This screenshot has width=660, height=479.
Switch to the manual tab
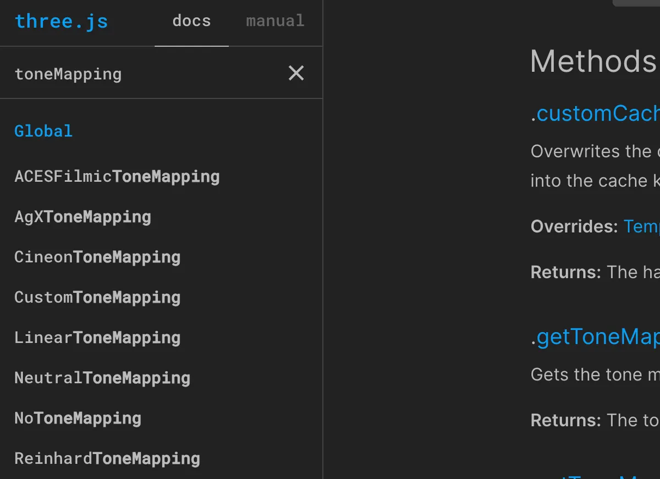(x=275, y=21)
